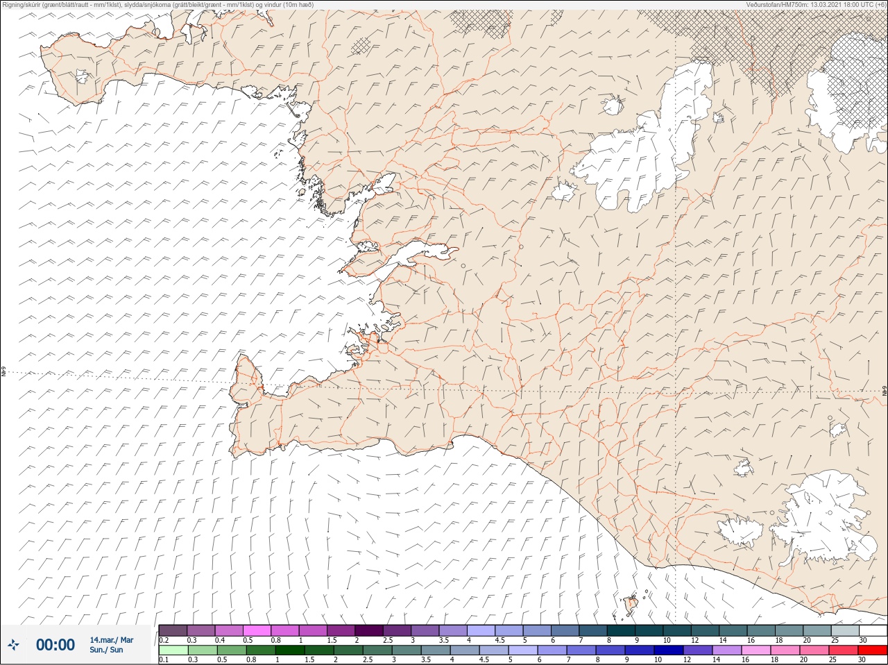Click the '64N' latitude label on the right edge

click(884, 392)
